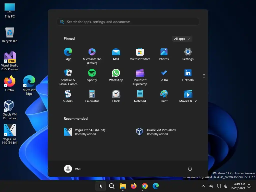Launch the Photos app
This screenshot has height=192, width=256.
[164, 54]
